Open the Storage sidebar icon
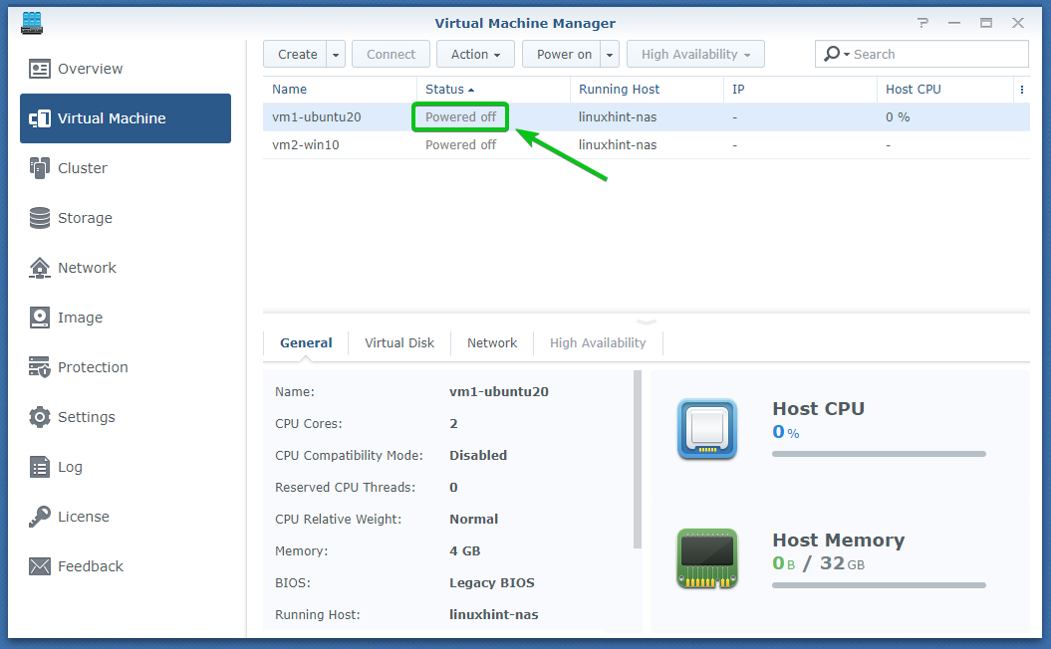Image resolution: width=1051 pixels, height=649 pixels. pos(40,218)
